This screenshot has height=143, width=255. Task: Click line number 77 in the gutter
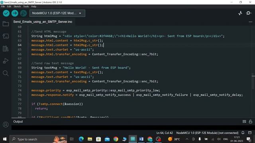click(20, 104)
